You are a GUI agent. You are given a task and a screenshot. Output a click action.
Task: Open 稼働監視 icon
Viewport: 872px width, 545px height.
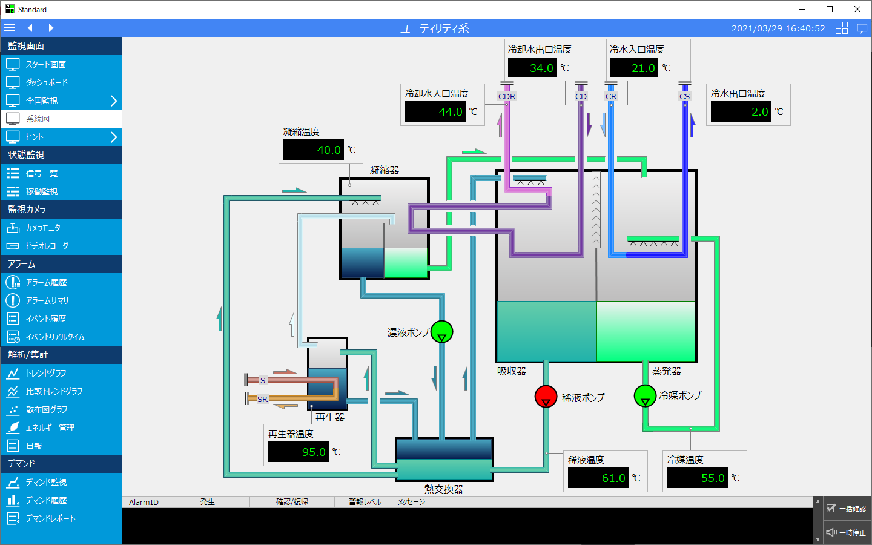pos(13,191)
